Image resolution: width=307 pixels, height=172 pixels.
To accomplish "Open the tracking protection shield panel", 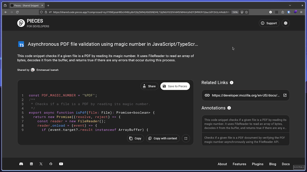I will click(41, 12).
